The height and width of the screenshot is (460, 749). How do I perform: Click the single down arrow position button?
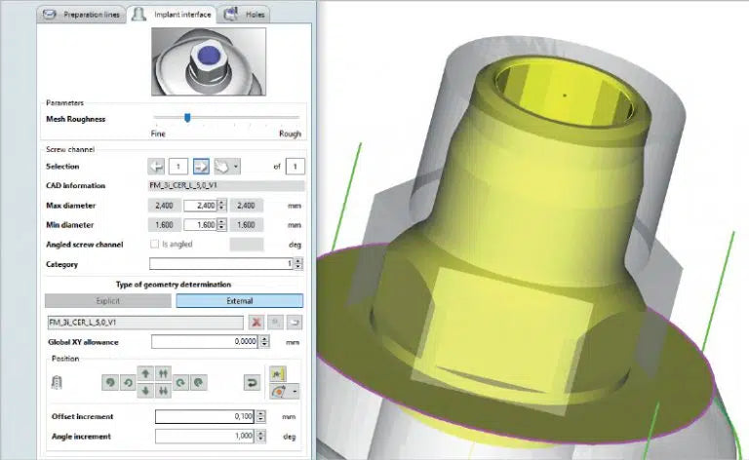[145, 390]
